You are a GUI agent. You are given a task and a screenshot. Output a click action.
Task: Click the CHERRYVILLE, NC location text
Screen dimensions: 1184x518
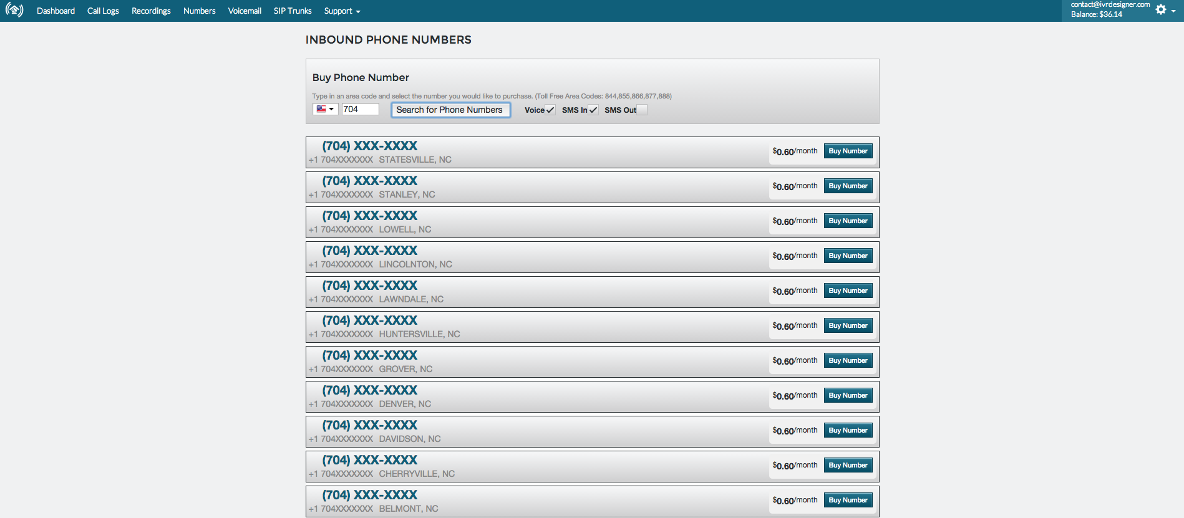pos(417,474)
